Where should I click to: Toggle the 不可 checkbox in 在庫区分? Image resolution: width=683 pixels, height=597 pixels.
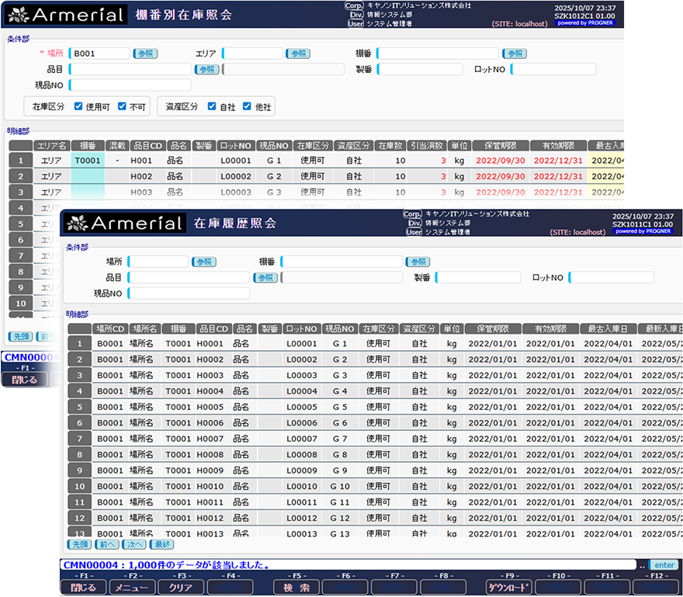click(122, 107)
